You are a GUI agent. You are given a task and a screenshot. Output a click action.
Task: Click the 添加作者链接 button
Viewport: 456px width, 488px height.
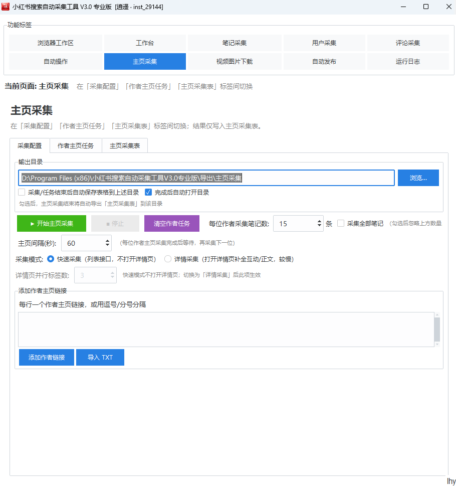pos(47,357)
